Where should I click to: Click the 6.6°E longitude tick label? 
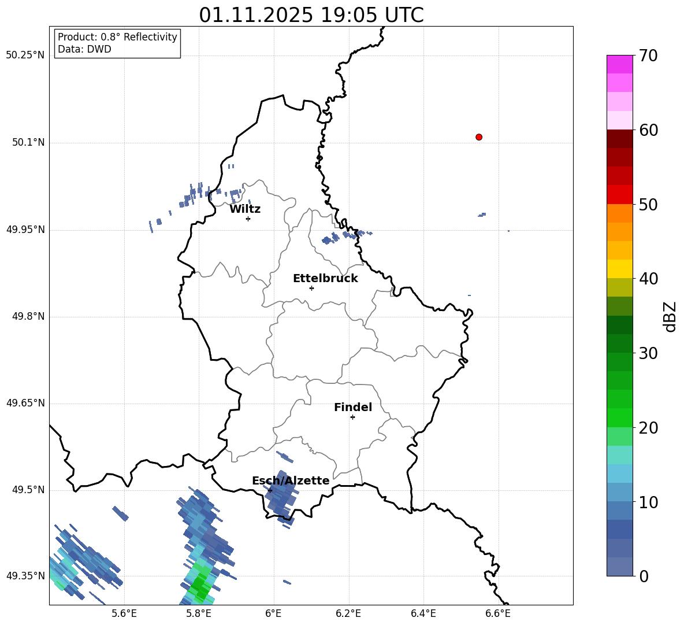coord(498,613)
